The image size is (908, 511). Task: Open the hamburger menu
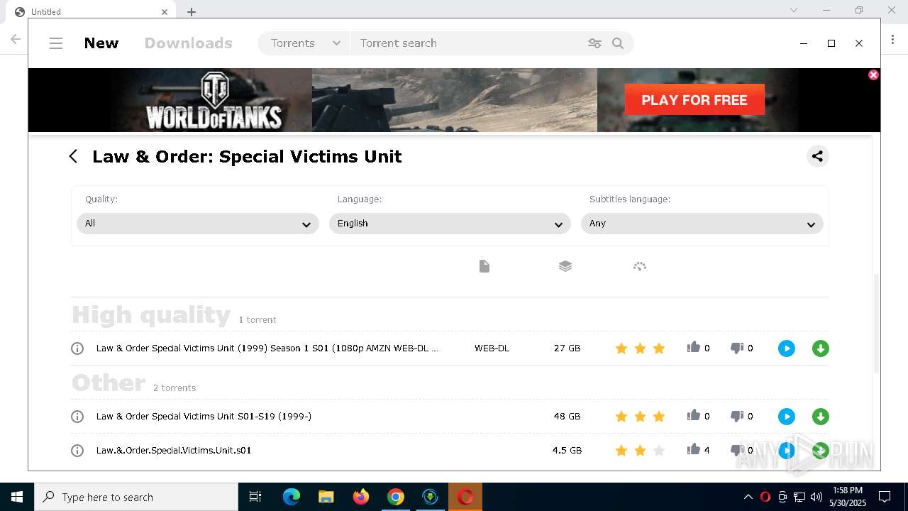pos(56,43)
